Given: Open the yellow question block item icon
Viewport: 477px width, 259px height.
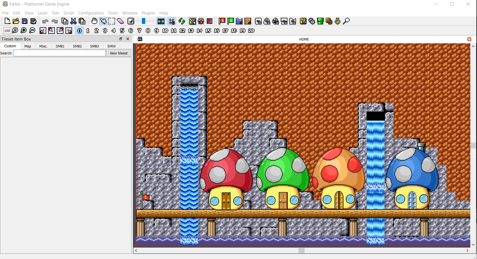Looking at the screenshot, I should [x=303, y=21].
